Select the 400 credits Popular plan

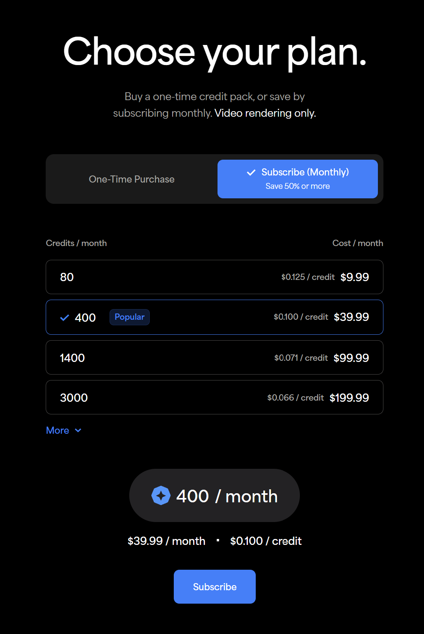214,317
